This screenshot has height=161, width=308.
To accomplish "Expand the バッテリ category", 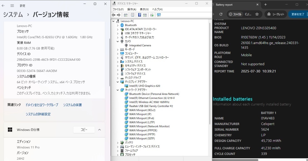I will click(x=117, y=142).
